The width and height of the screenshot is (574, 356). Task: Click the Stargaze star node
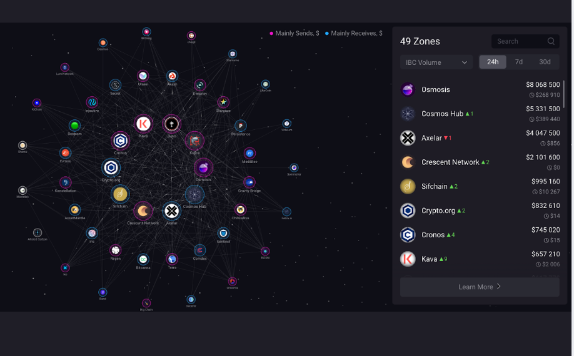pyautogui.click(x=223, y=102)
